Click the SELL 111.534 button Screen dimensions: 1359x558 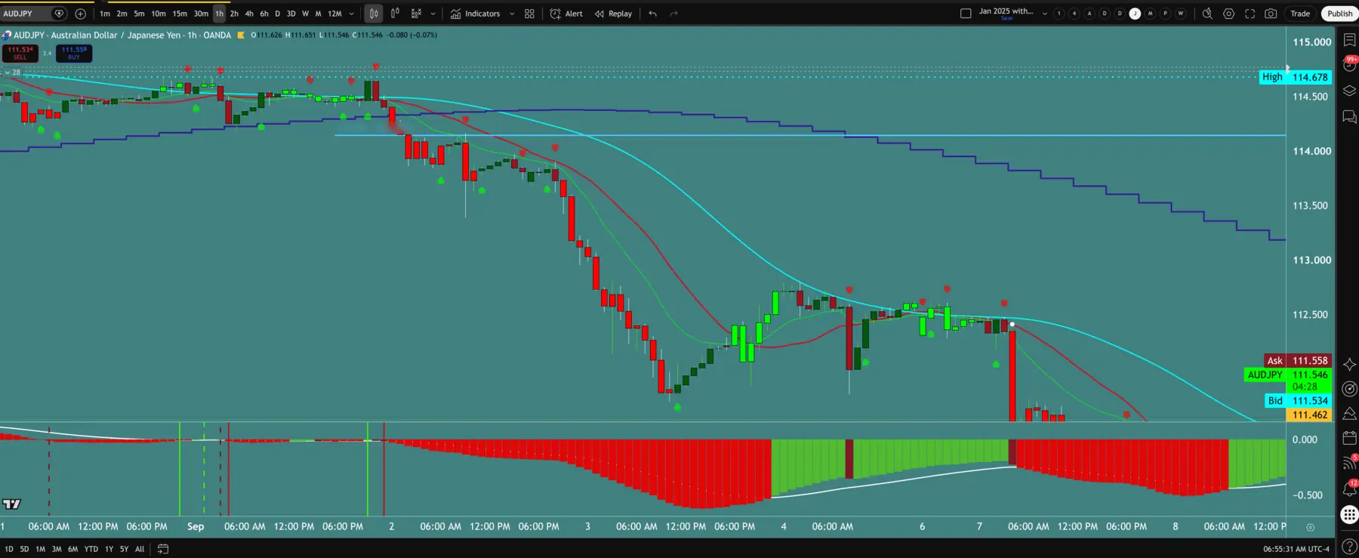[x=20, y=53]
